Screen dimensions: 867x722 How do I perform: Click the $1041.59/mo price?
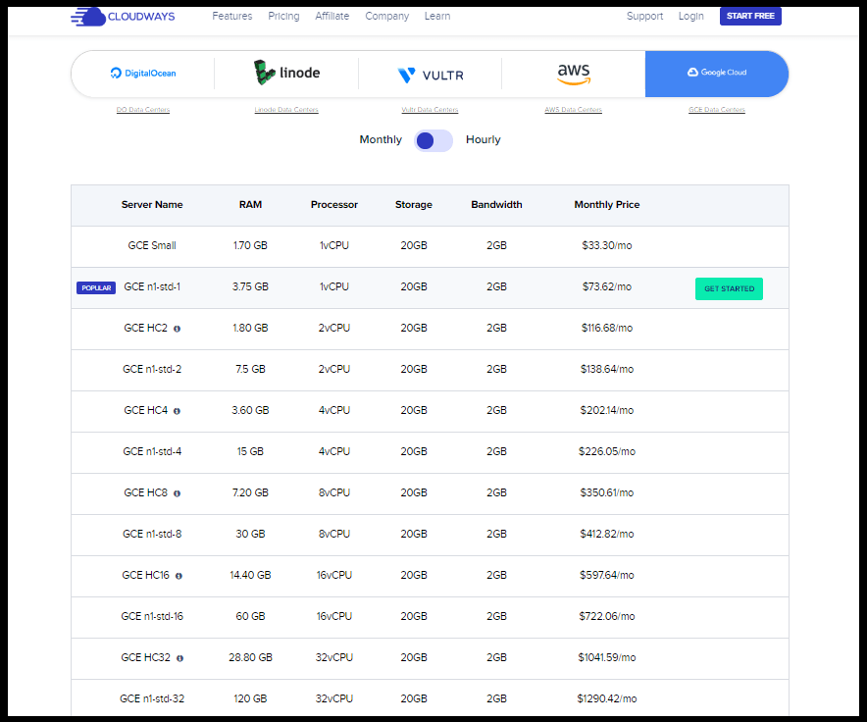[606, 658]
